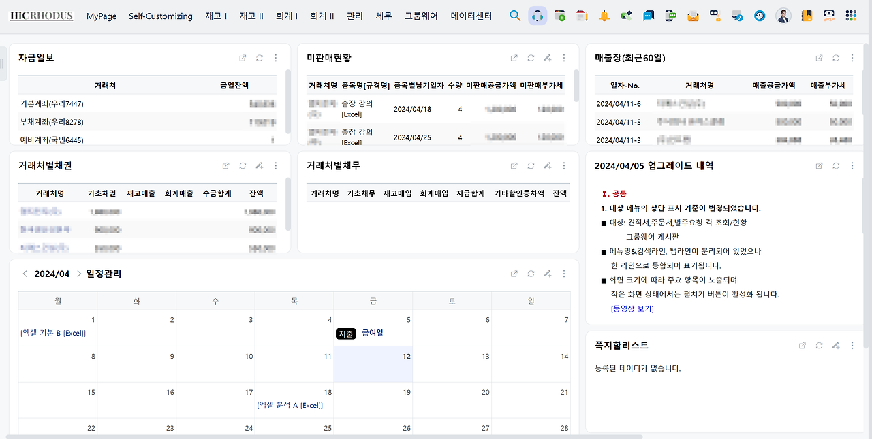Refresh the 매출장(최근60일) panel
The width and height of the screenshot is (872, 439).
(836, 58)
